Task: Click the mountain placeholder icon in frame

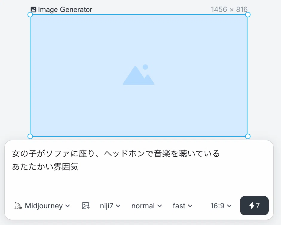Action: [138, 75]
